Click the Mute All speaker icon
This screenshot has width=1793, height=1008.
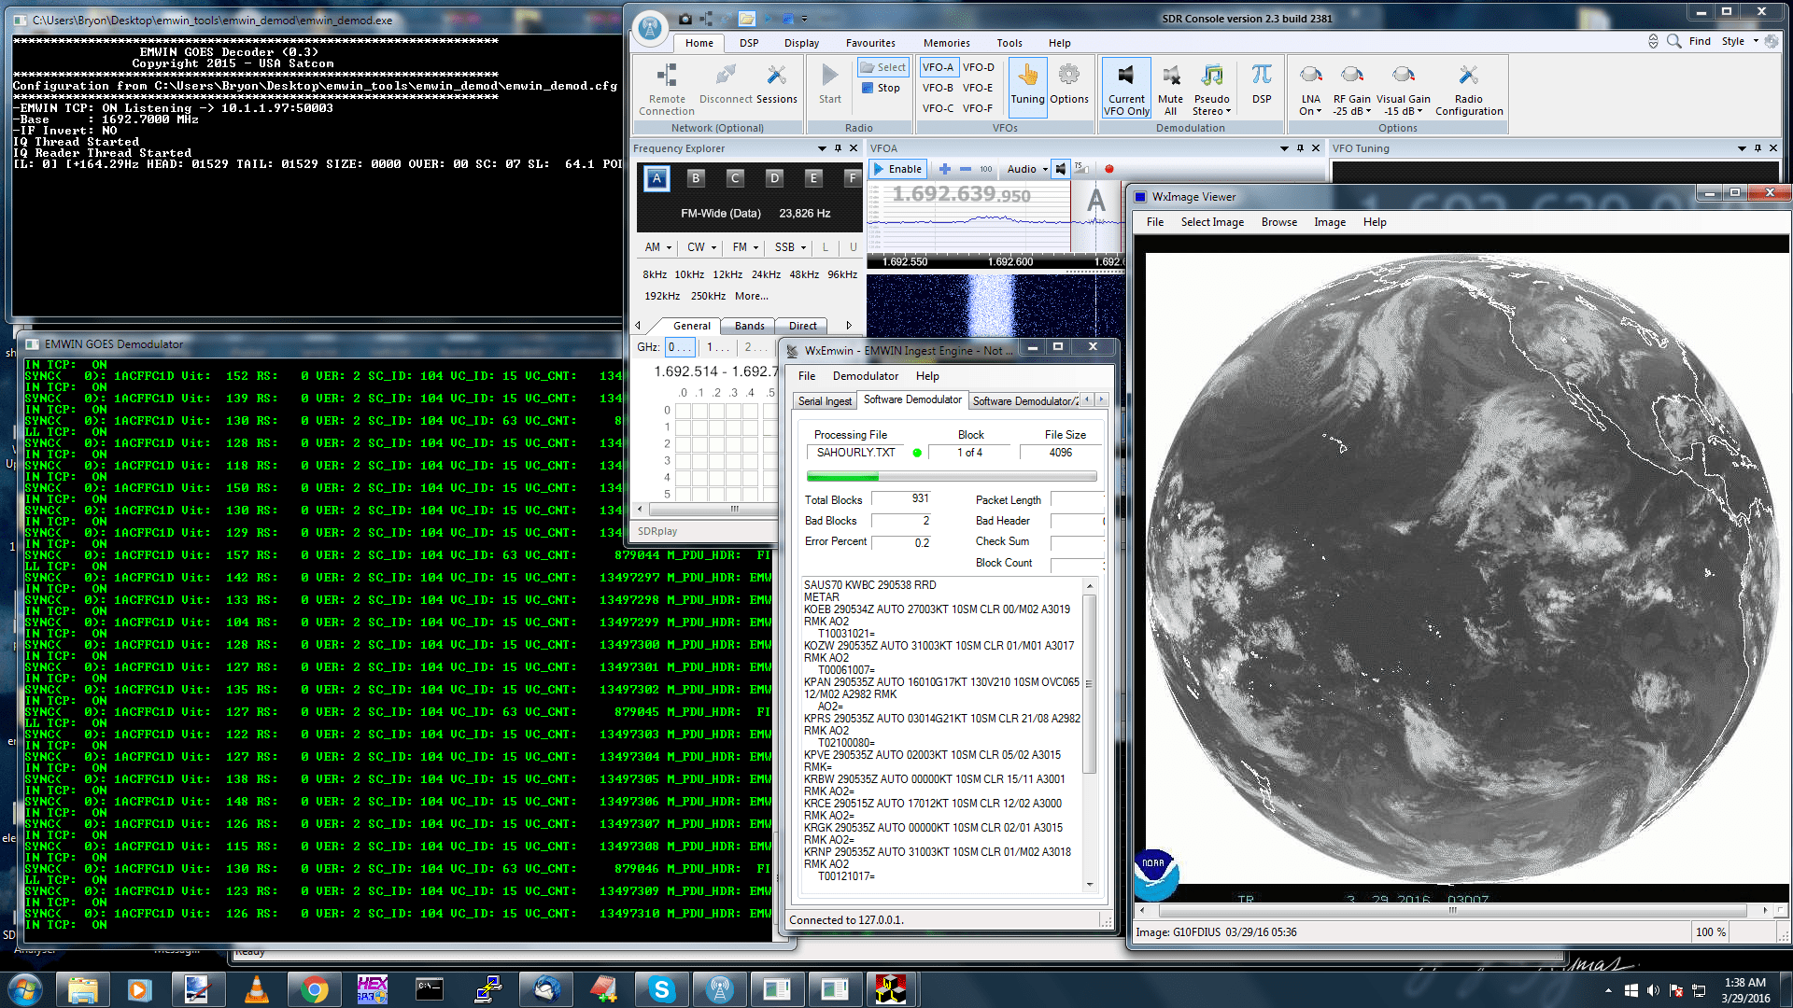pos(1170,89)
